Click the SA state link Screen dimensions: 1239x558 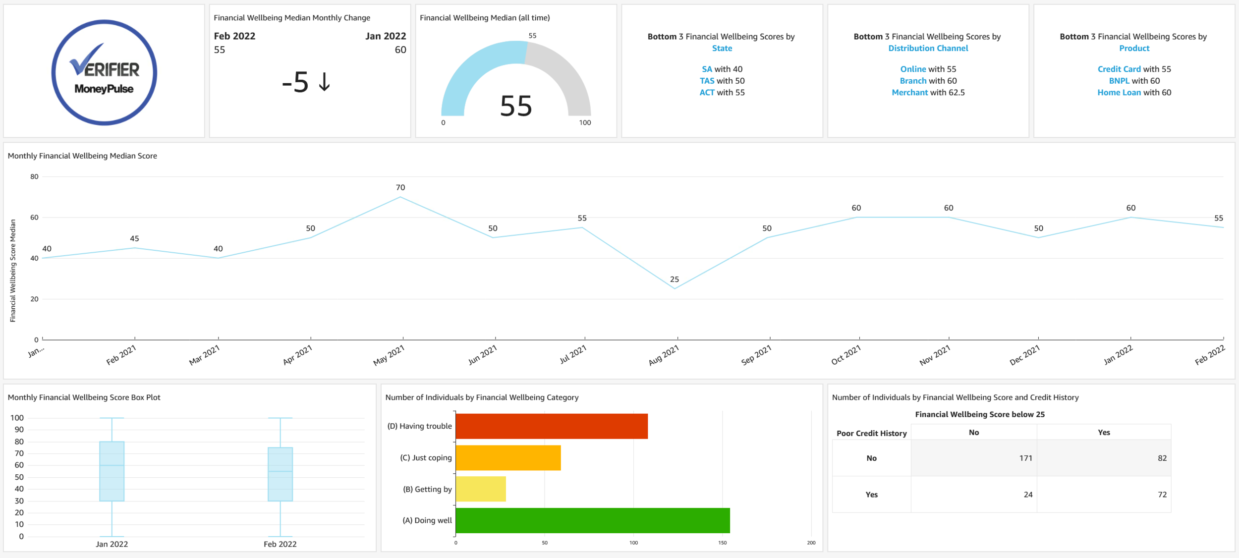click(x=707, y=69)
